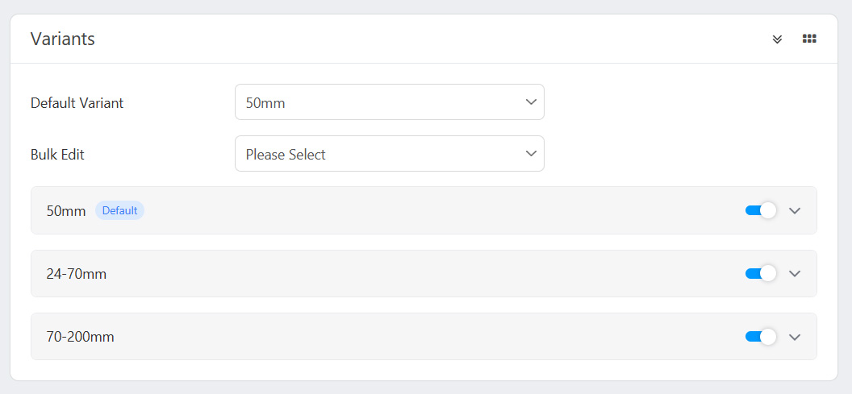Image resolution: width=852 pixels, height=394 pixels.
Task: Disable the 50mm variant toggle
Action: pos(761,210)
